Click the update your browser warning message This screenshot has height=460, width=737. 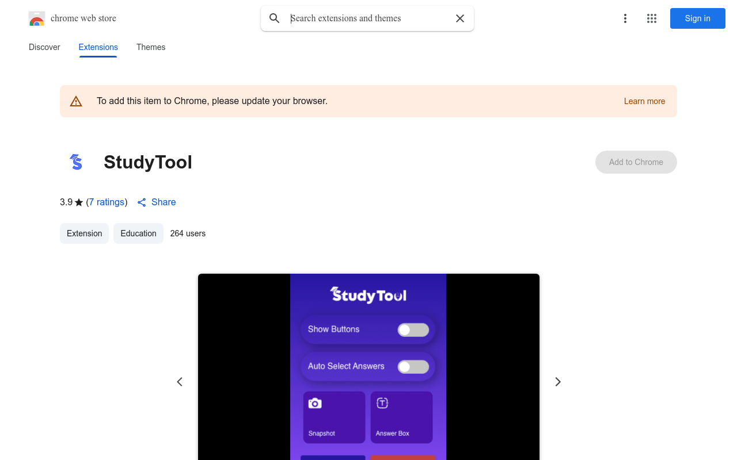[212, 101]
